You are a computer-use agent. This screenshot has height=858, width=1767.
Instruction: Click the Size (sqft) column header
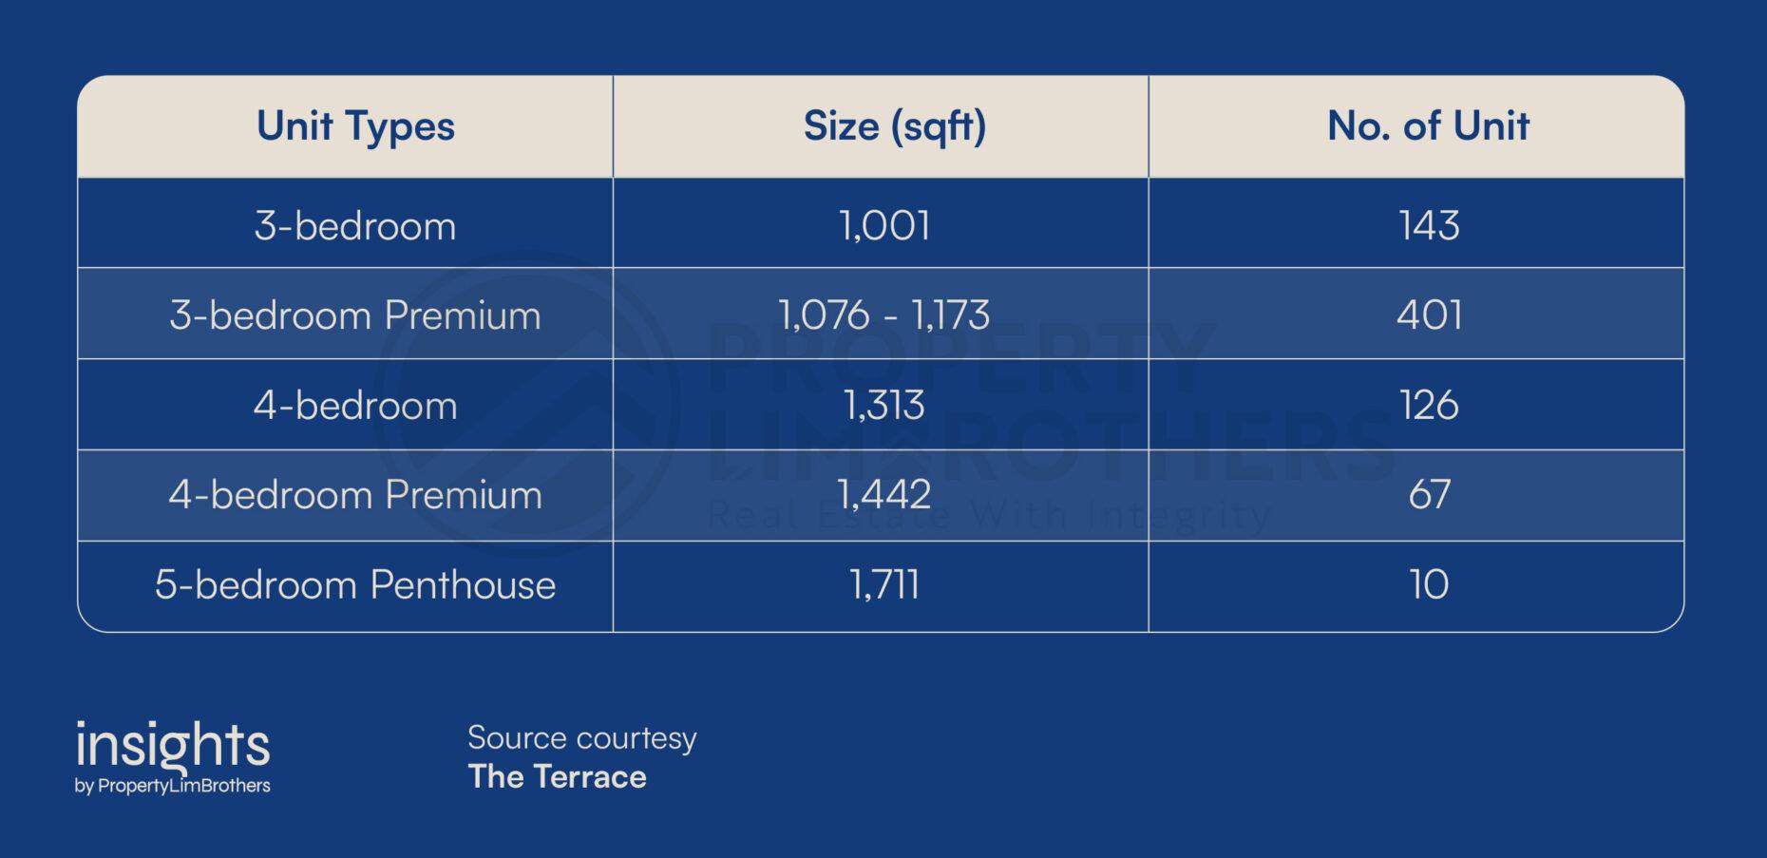894,126
